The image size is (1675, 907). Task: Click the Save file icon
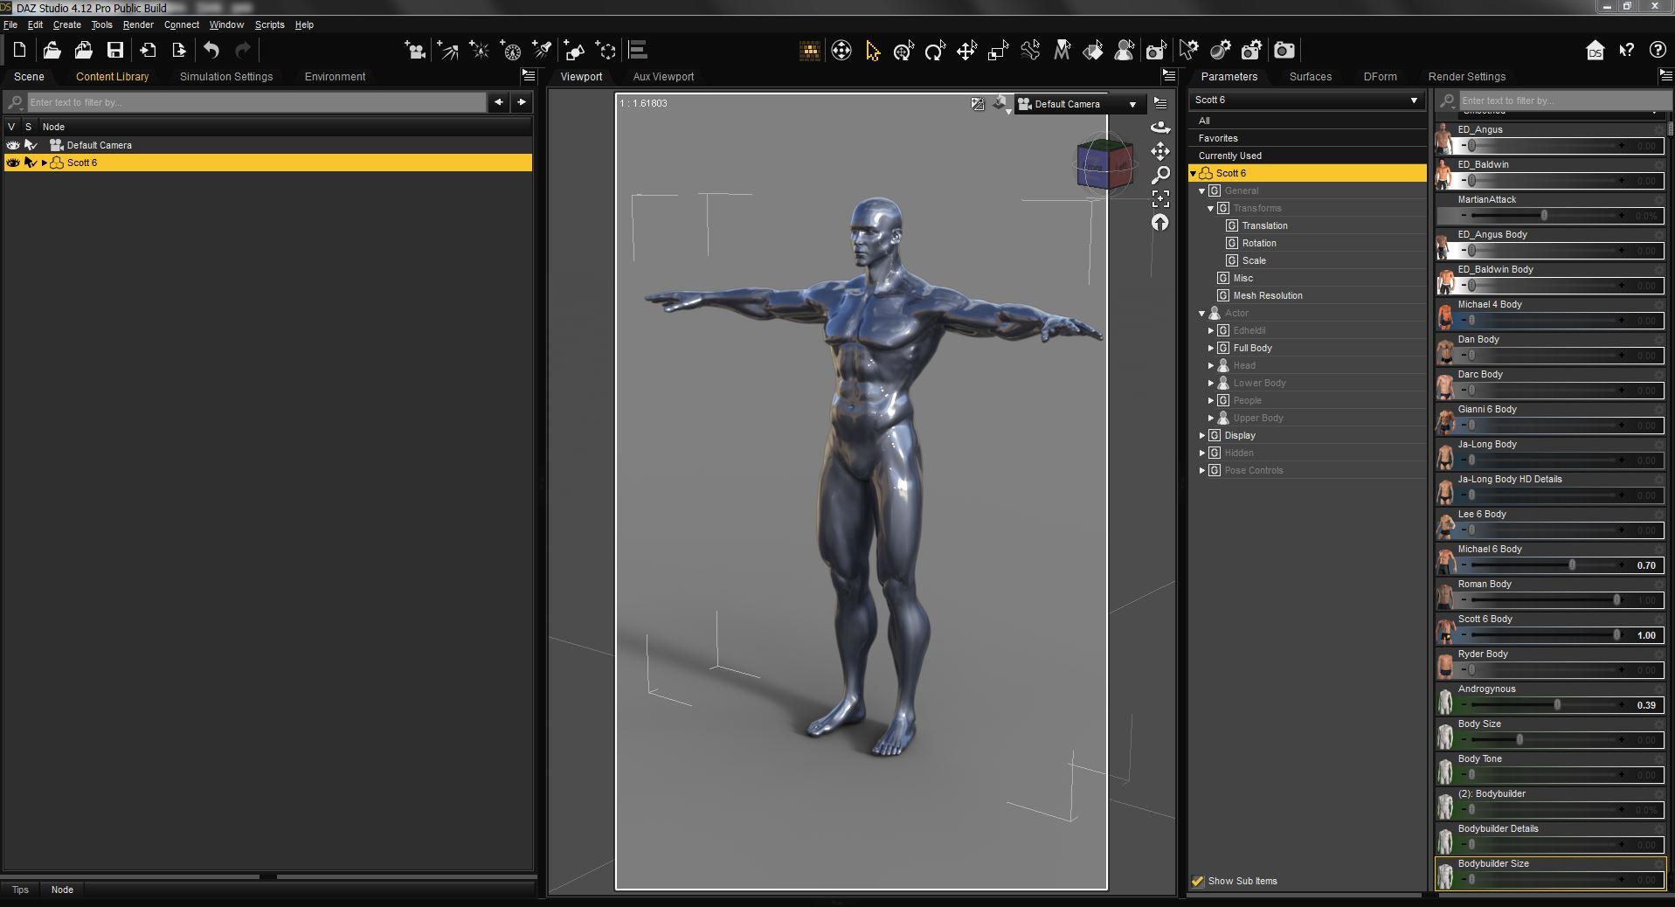coord(114,51)
